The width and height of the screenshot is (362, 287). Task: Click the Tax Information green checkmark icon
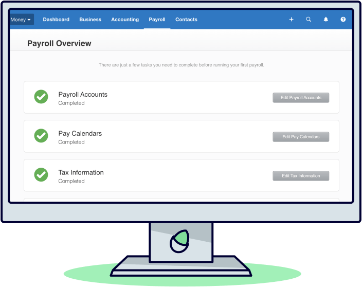41,175
